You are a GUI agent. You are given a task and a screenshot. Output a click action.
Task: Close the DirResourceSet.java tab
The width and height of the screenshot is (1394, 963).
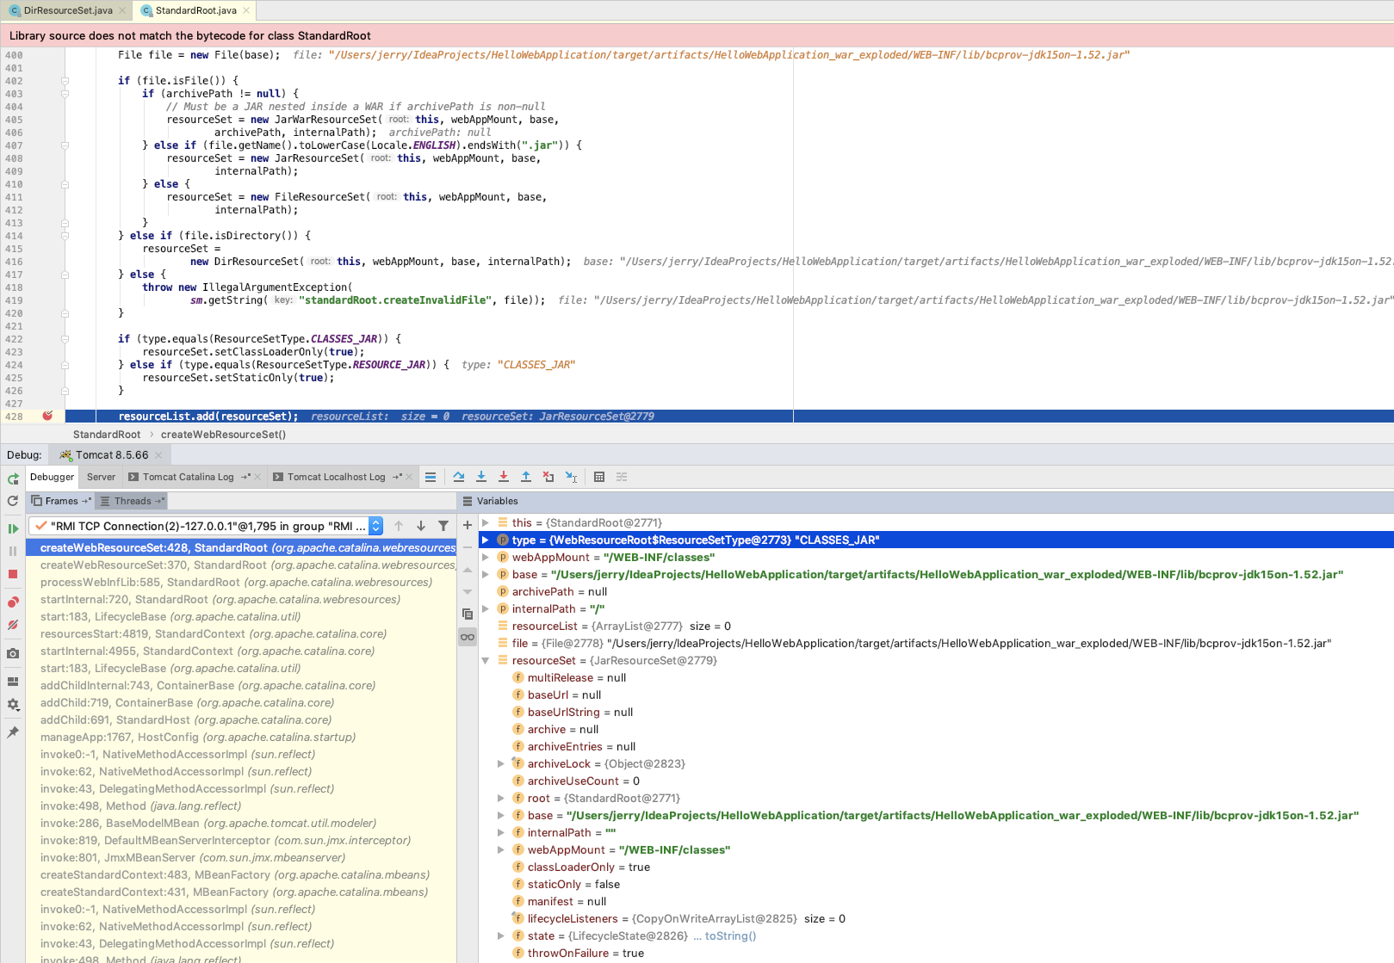click(x=122, y=10)
